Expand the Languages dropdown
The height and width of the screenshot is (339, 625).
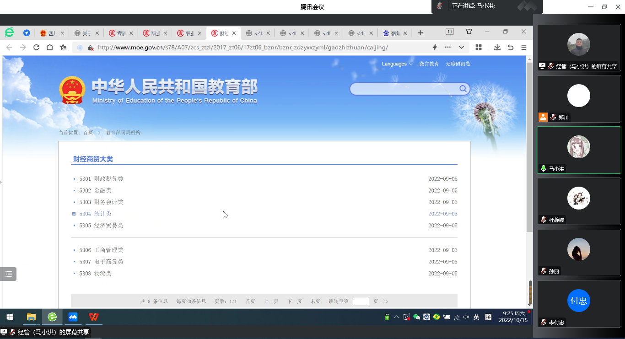397,64
